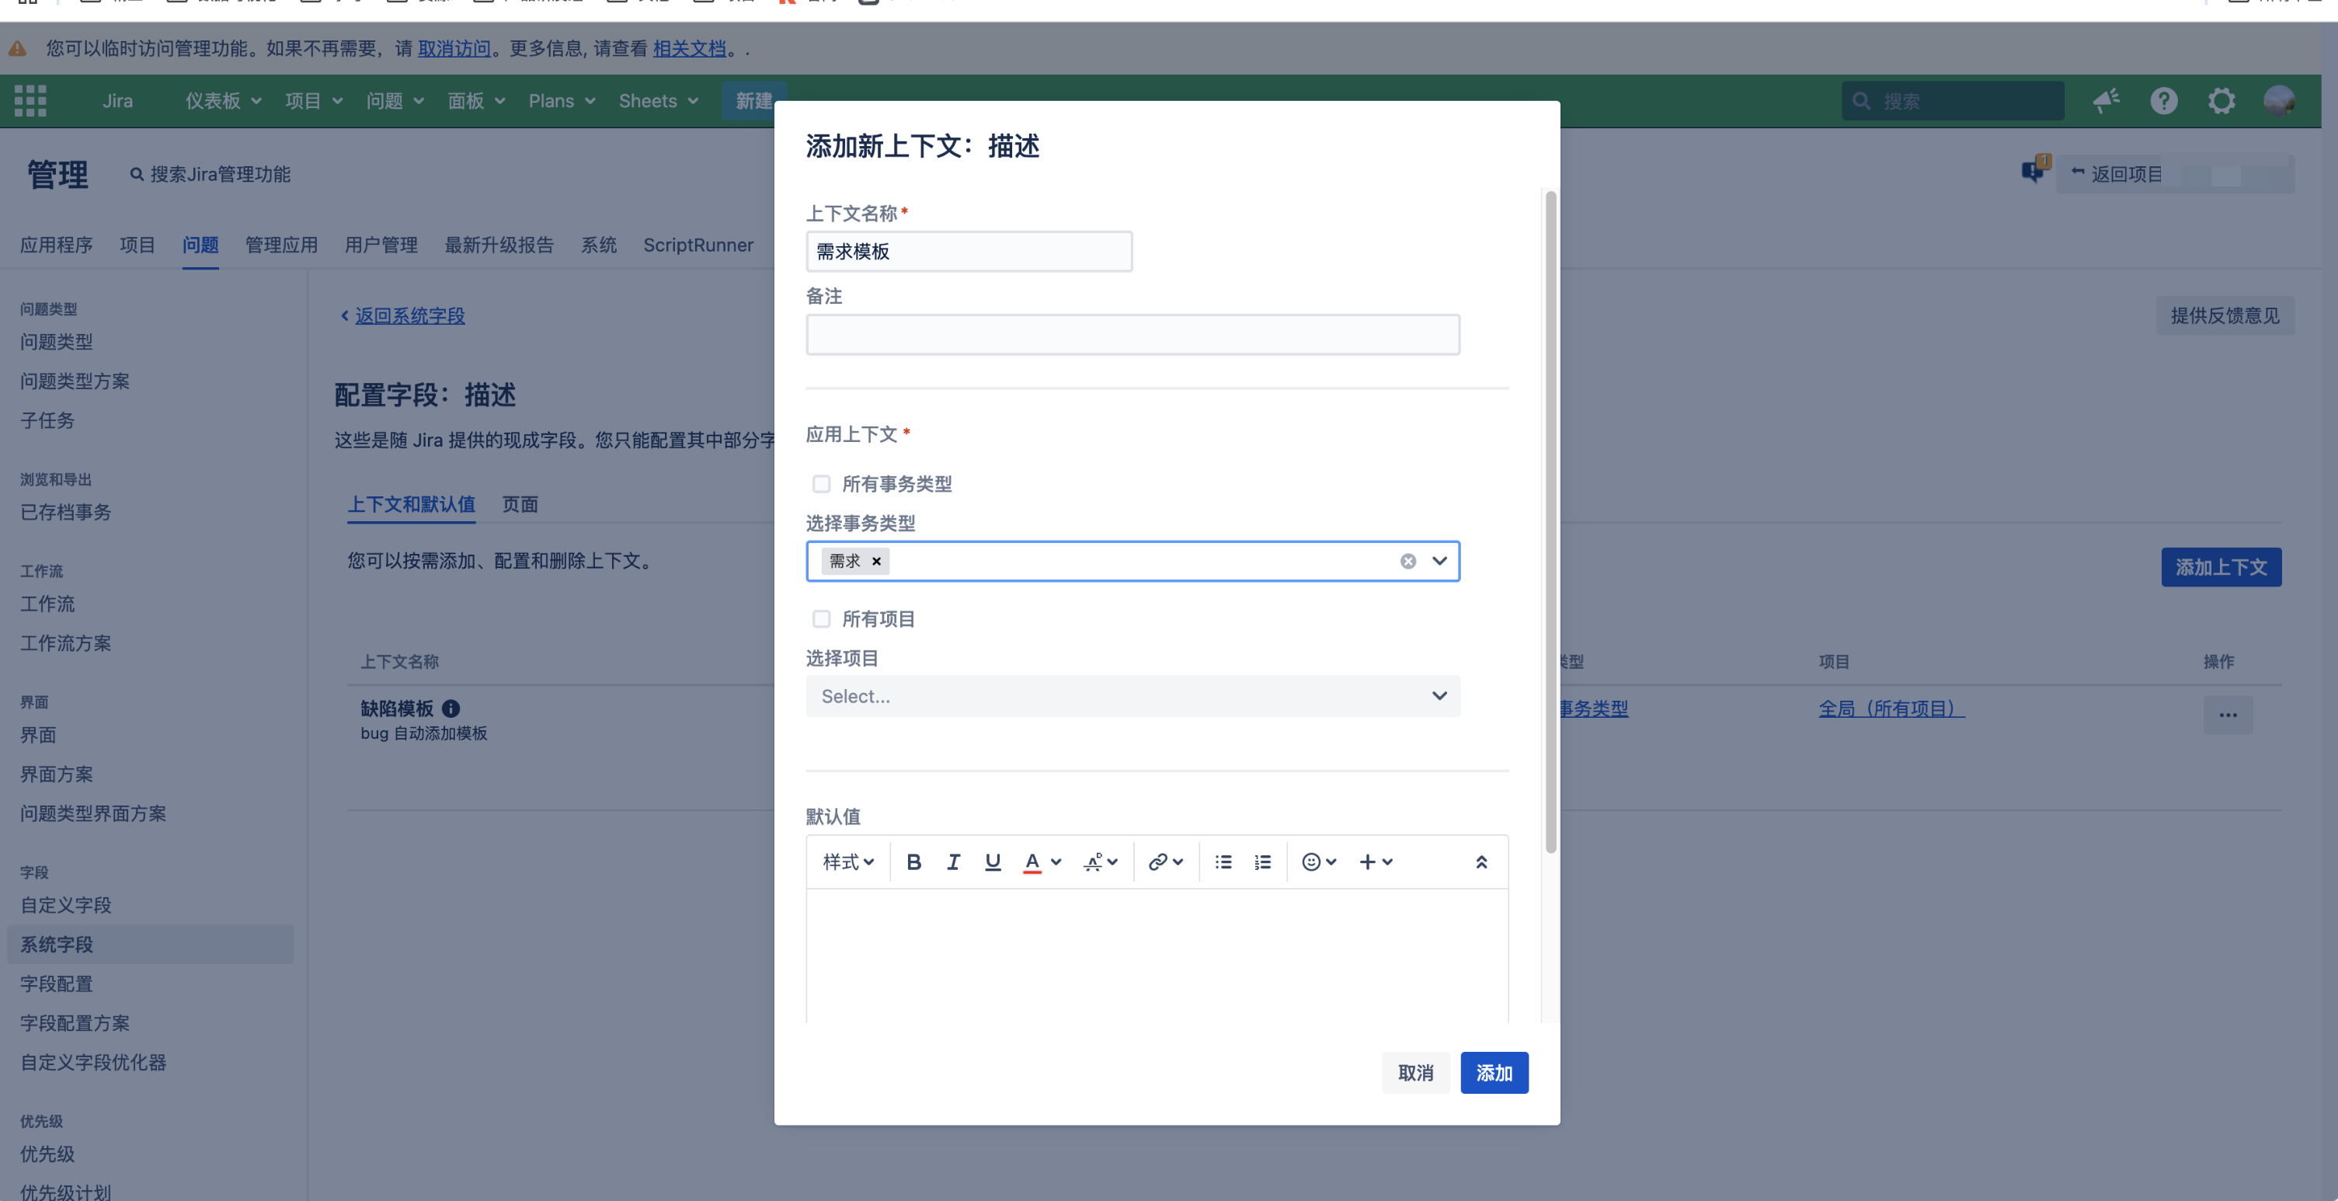The image size is (2338, 1201).
Task: Open the 面板 menu
Action: point(476,101)
